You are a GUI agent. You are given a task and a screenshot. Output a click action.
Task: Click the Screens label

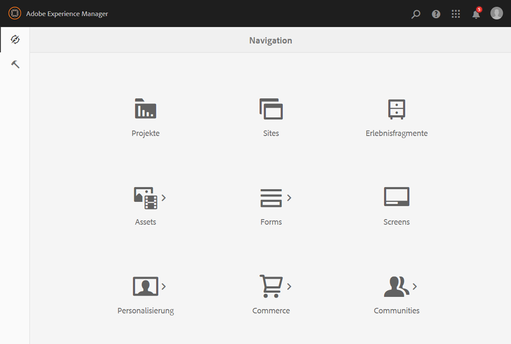397,222
